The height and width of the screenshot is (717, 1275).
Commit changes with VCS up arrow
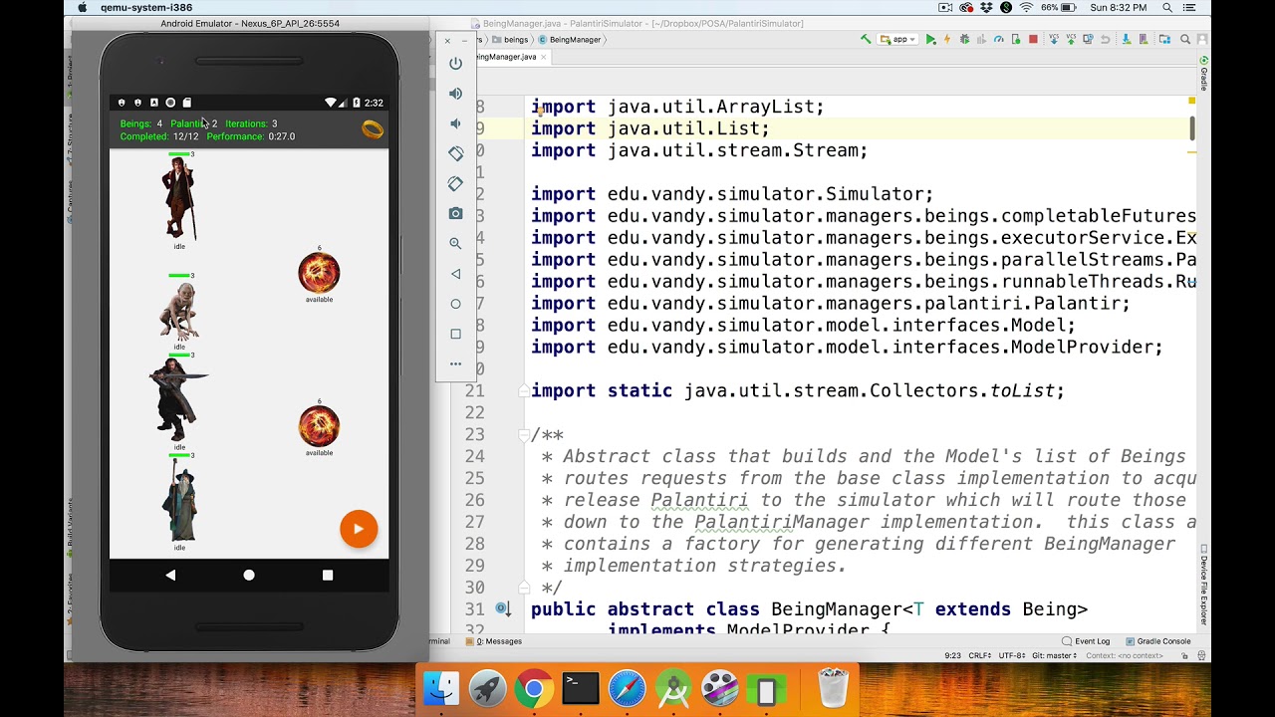click(1071, 40)
